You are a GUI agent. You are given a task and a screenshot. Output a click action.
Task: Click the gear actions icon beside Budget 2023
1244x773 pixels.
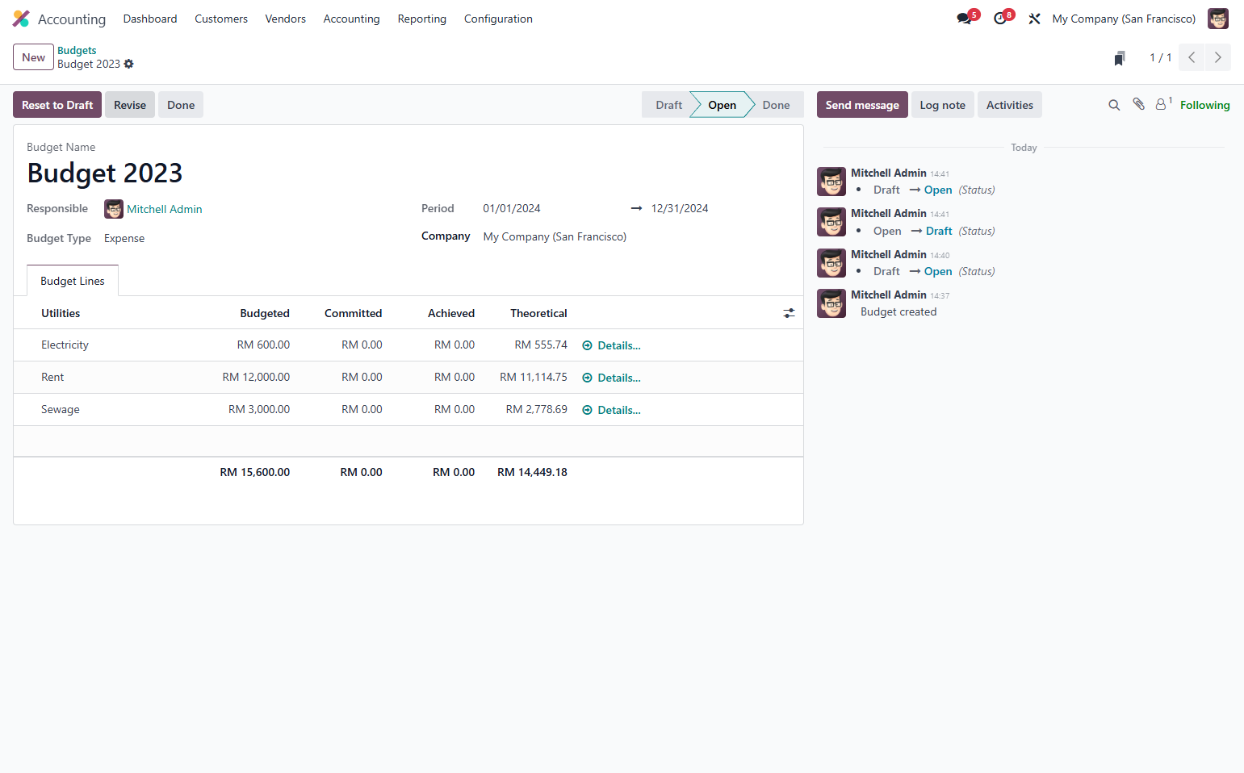(x=129, y=64)
